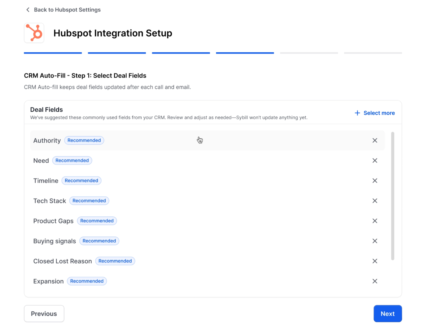Click the Hubspot logo icon

pyautogui.click(x=34, y=33)
